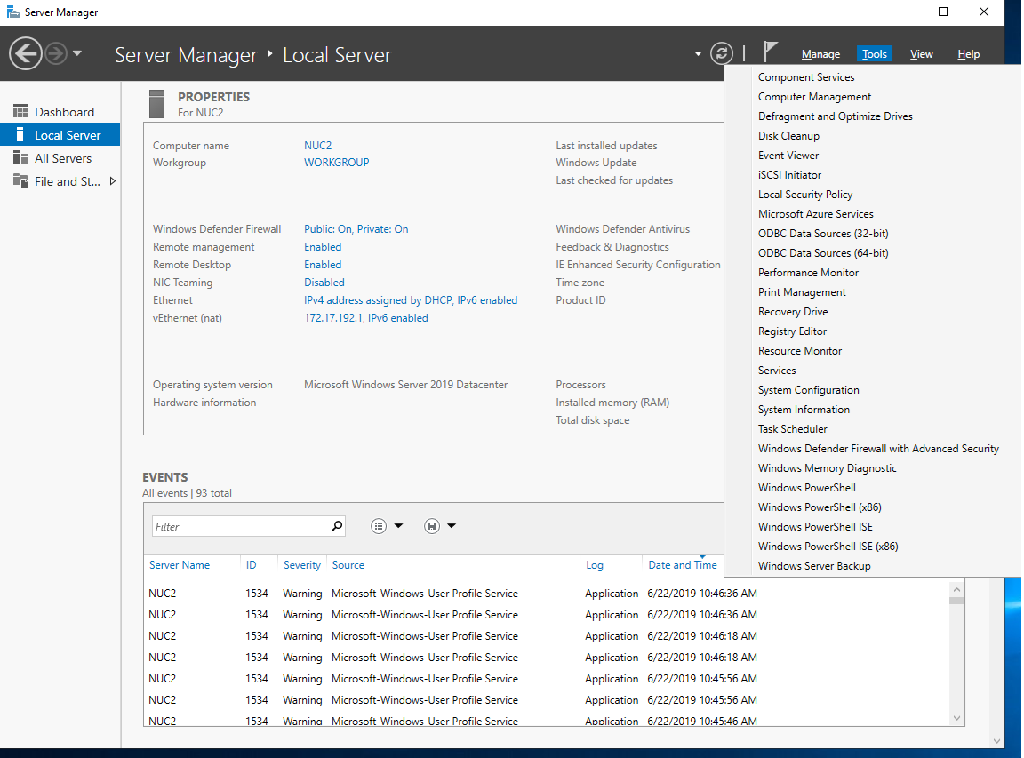Screen dimensions: 1024x758
Task: Click the Back navigation arrow
Action: coord(25,53)
